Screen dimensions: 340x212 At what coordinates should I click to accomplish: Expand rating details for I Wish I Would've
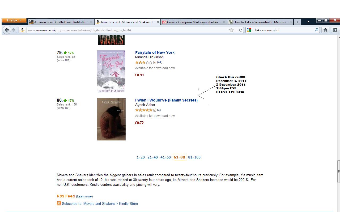[x=155, y=110]
